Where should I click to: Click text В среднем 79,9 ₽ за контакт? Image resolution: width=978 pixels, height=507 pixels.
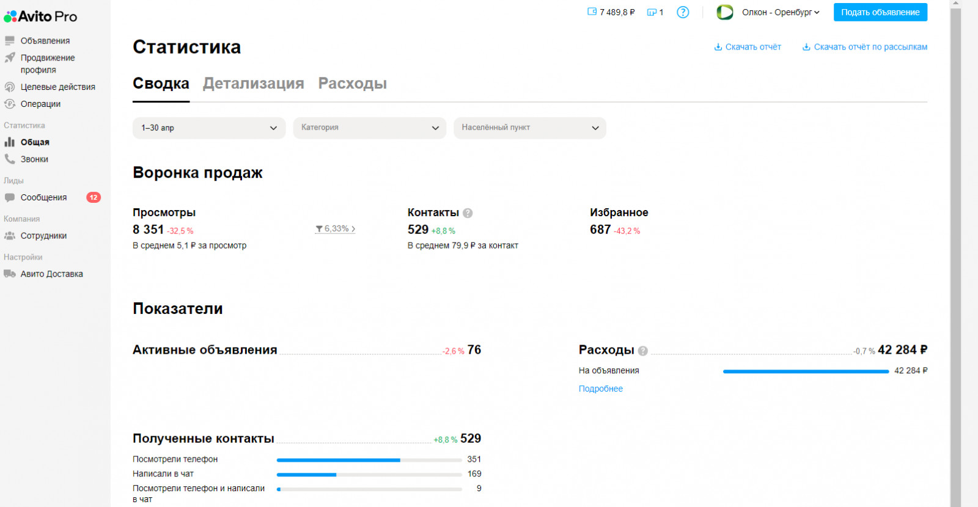coord(463,246)
